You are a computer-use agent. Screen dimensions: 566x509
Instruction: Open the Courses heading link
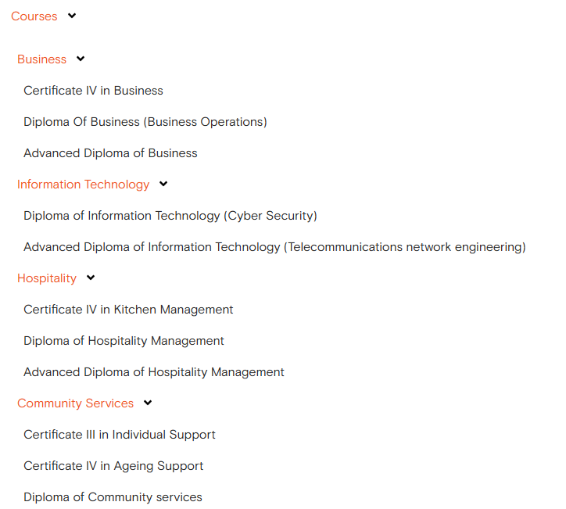(x=34, y=16)
